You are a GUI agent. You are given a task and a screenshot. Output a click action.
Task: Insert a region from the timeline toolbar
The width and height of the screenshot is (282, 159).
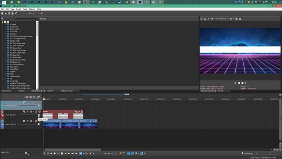click(x=124, y=153)
